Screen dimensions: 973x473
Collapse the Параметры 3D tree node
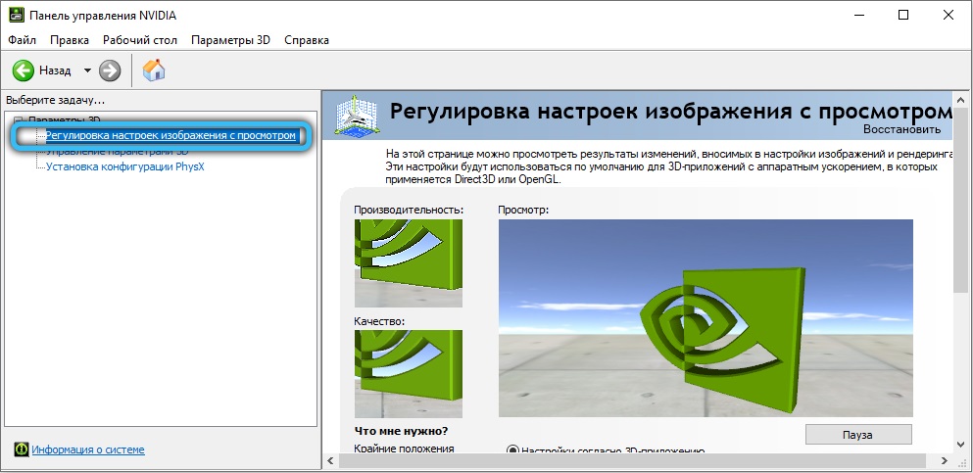18,119
